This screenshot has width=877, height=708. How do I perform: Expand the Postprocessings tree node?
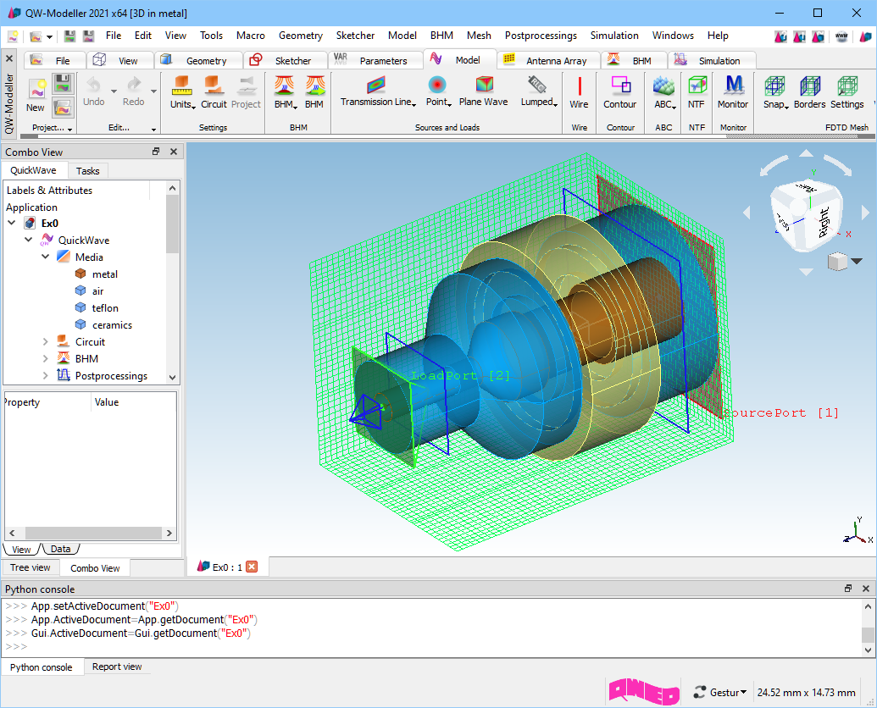click(x=46, y=375)
